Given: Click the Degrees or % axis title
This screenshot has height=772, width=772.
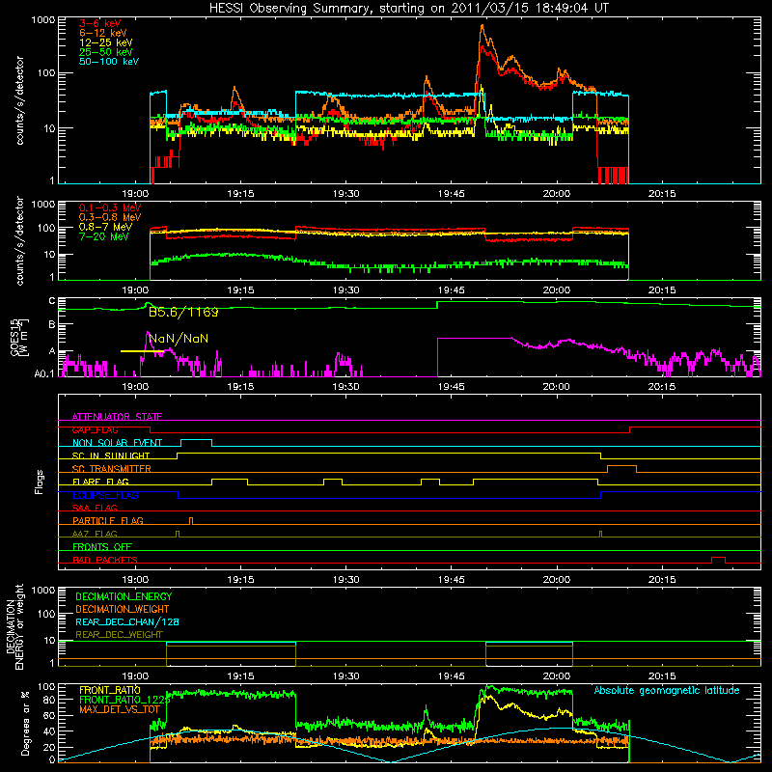Looking at the screenshot, I should [25, 723].
